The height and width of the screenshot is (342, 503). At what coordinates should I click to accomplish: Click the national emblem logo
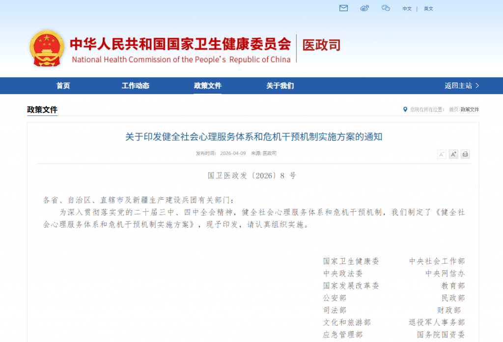coord(47,48)
